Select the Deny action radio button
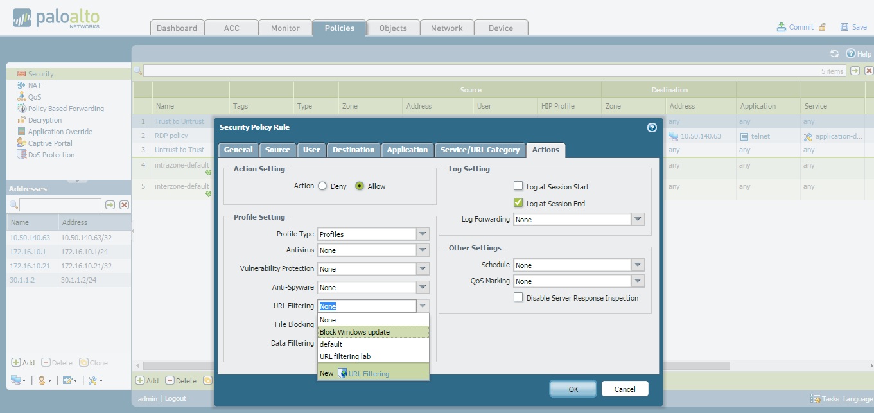 coord(322,186)
